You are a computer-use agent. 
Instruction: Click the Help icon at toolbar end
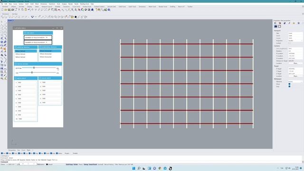point(109,9)
